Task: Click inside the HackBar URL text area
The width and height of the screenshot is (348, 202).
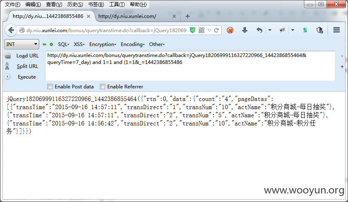Action: point(190,66)
